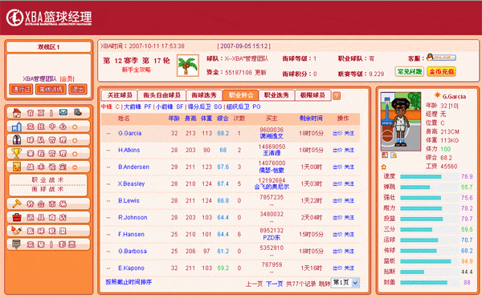This screenshot has width=482, height=298.
Task: Open the 第1页 page dropdown
Action: pyautogui.click(x=345, y=283)
